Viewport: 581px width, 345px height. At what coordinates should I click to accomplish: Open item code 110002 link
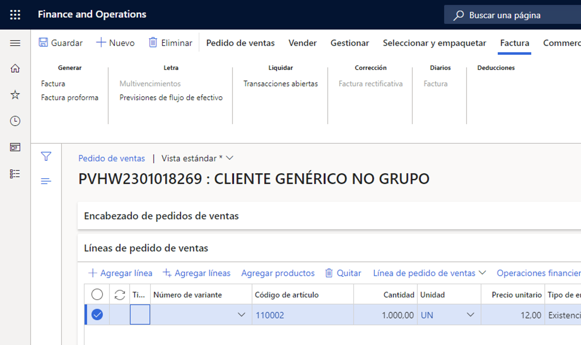click(x=270, y=315)
